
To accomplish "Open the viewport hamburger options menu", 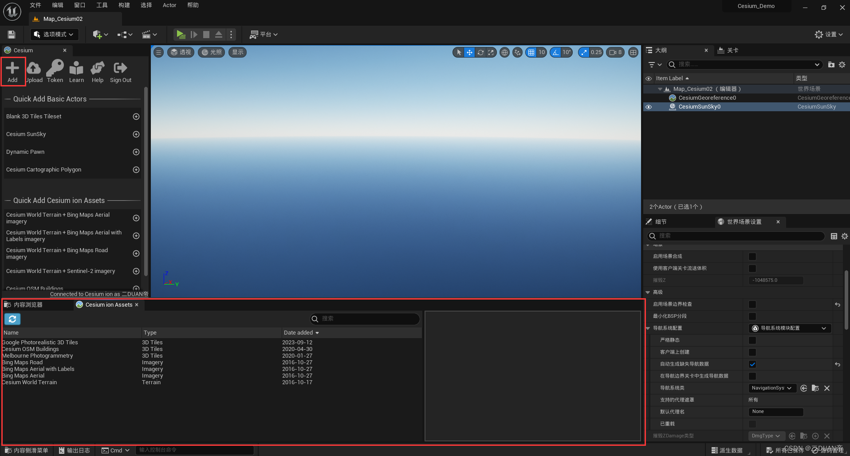I will point(158,52).
